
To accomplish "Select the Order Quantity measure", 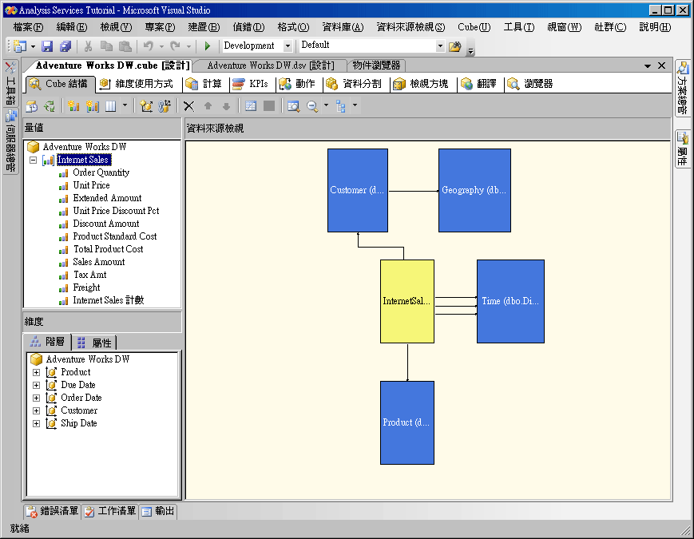I will click(x=101, y=173).
